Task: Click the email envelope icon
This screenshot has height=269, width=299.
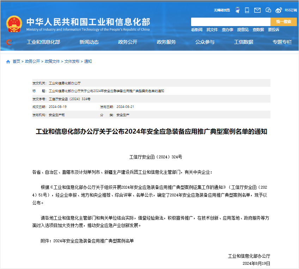Action: point(258,10)
